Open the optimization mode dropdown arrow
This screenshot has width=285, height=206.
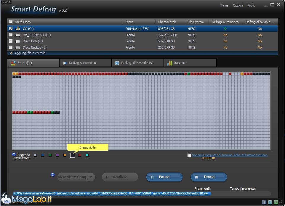pyautogui.click(x=91, y=177)
